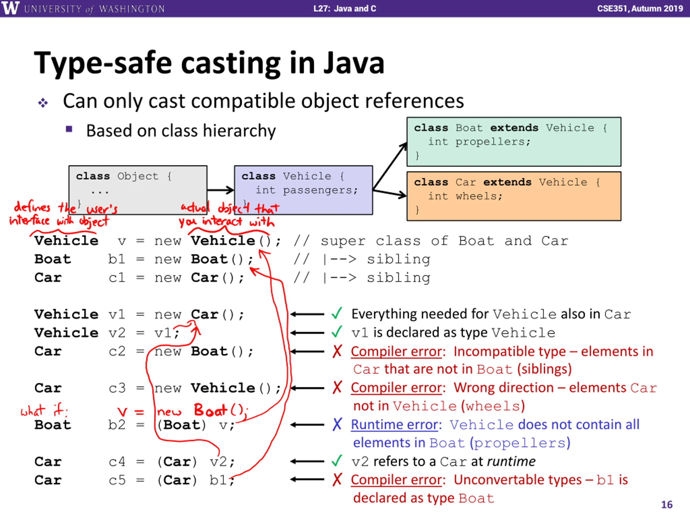Click code line 'Vehicle v1 = new Car();'
Screen dimensions: 690x518
tap(139, 314)
